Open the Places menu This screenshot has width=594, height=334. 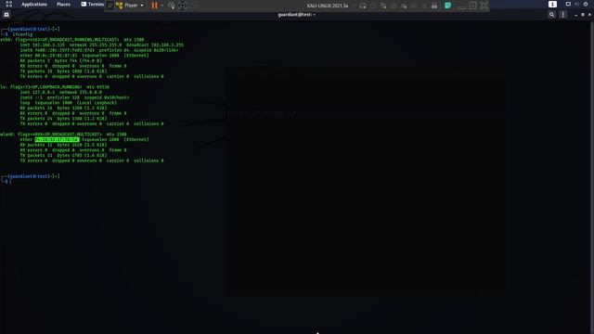click(63, 5)
